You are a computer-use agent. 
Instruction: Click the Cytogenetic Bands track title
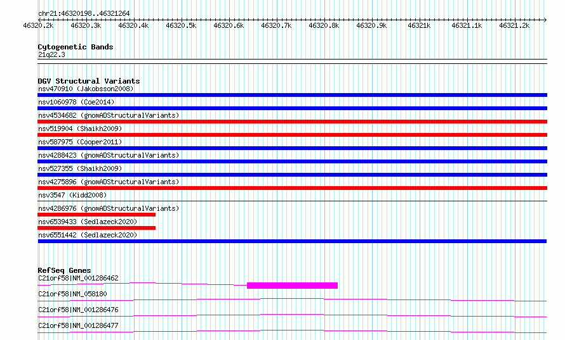[x=76, y=47]
